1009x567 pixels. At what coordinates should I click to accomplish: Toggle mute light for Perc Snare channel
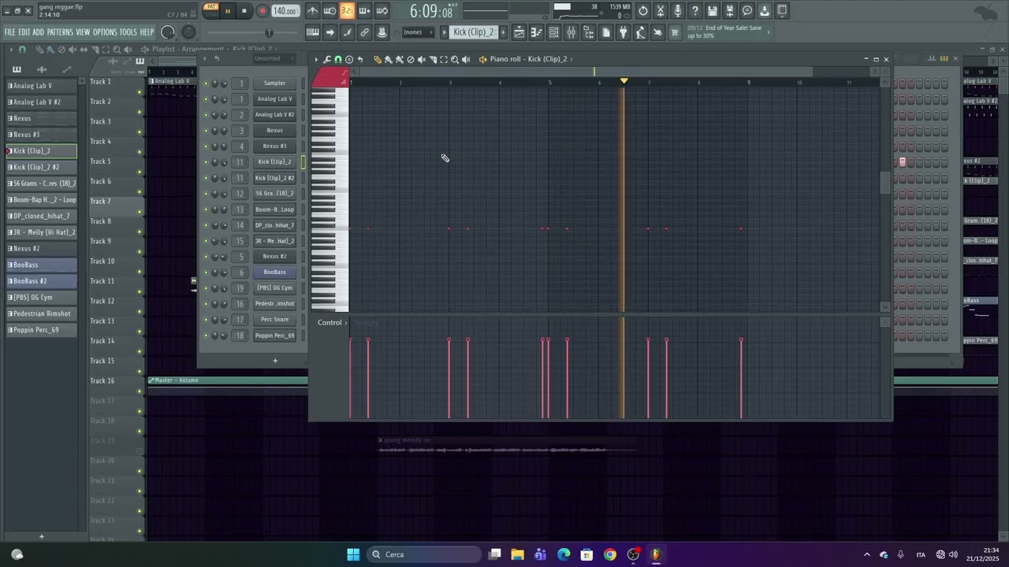207,320
